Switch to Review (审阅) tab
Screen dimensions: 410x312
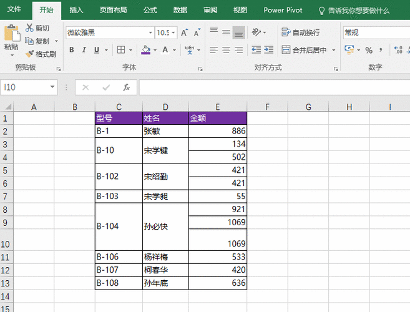click(x=210, y=10)
